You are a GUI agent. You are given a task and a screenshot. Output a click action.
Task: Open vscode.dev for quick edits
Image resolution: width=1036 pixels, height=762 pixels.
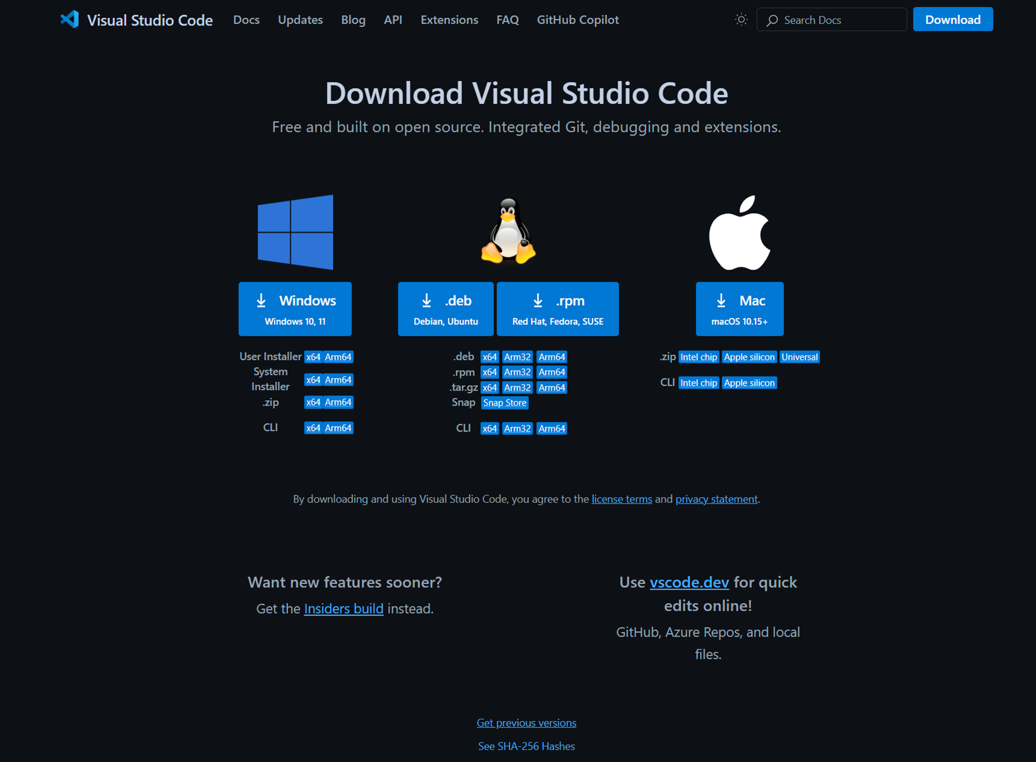pos(689,582)
